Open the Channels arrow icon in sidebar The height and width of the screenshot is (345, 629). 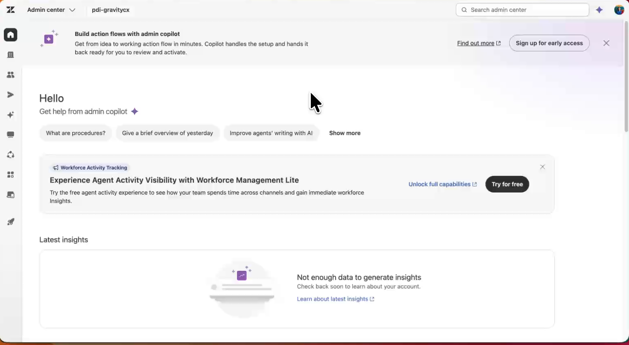(x=11, y=95)
